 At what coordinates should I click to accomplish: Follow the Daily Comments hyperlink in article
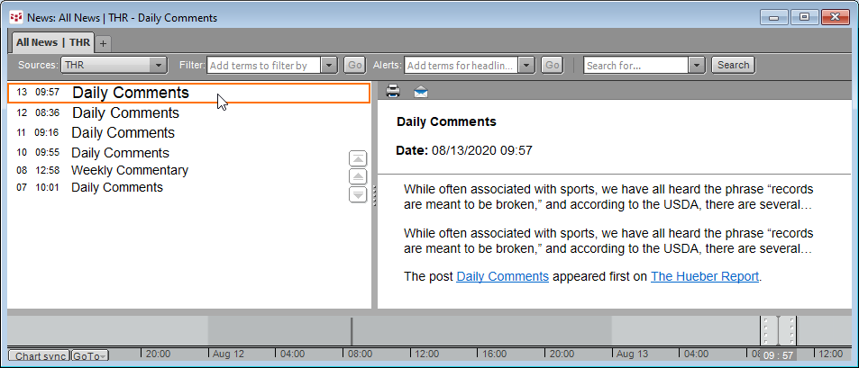[x=502, y=276]
